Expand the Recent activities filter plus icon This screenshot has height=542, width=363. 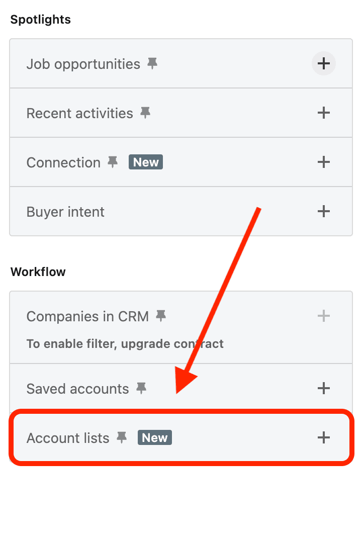[x=324, y=113]
